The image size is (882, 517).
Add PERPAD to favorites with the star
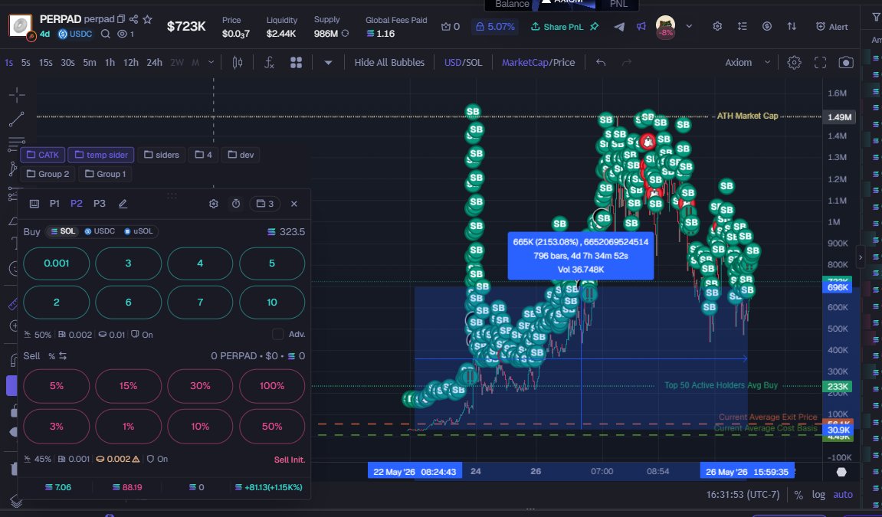(x=147, y=19)
